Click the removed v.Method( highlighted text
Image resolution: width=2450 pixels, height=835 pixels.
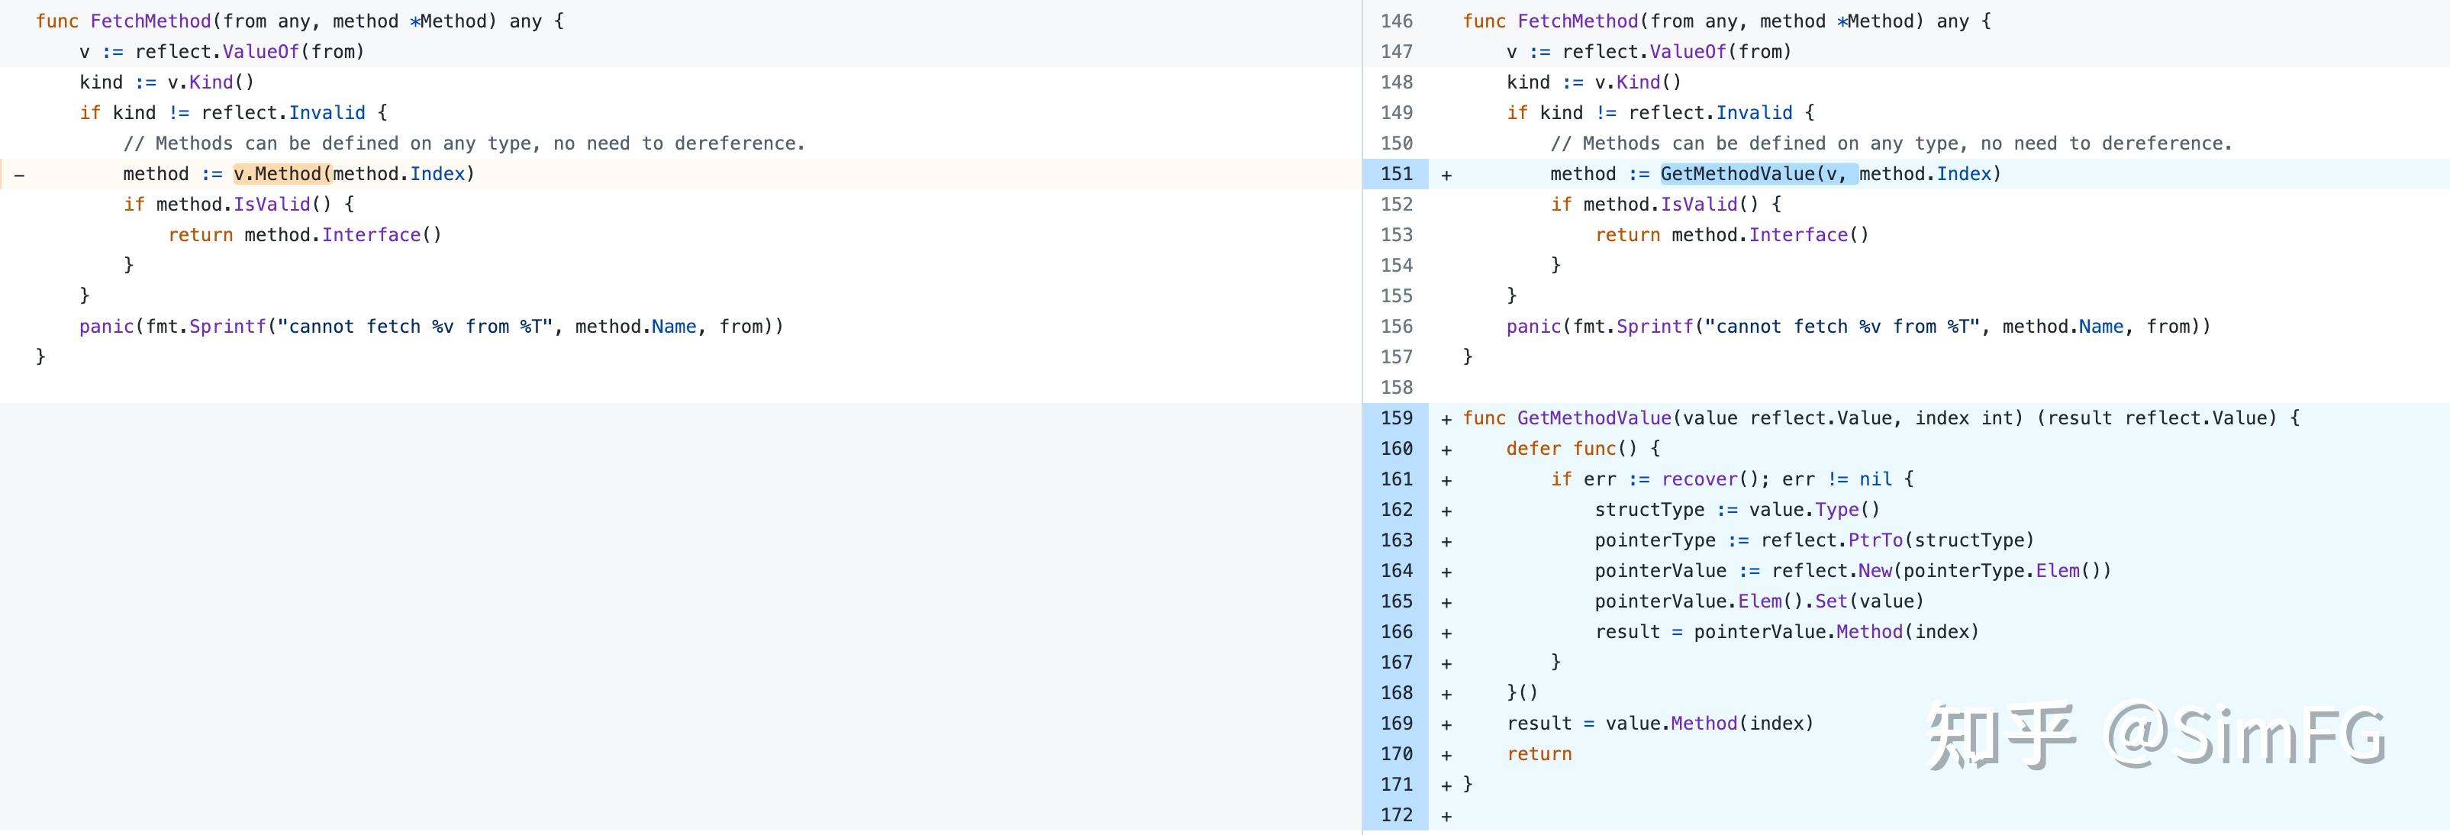tap(282, 174)
